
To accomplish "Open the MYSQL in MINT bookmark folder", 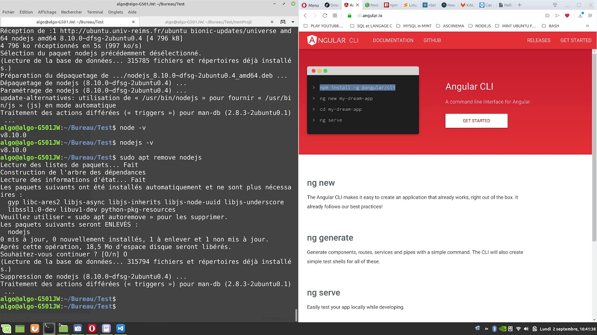I will point(413,26).
